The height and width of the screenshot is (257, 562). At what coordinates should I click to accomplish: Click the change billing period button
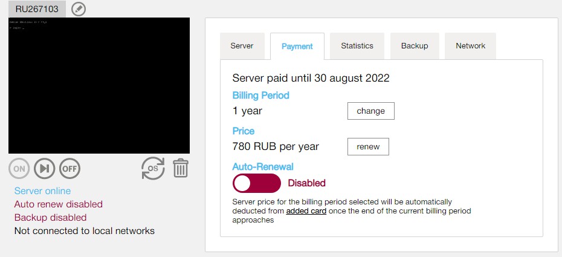(x=371, y=111)
